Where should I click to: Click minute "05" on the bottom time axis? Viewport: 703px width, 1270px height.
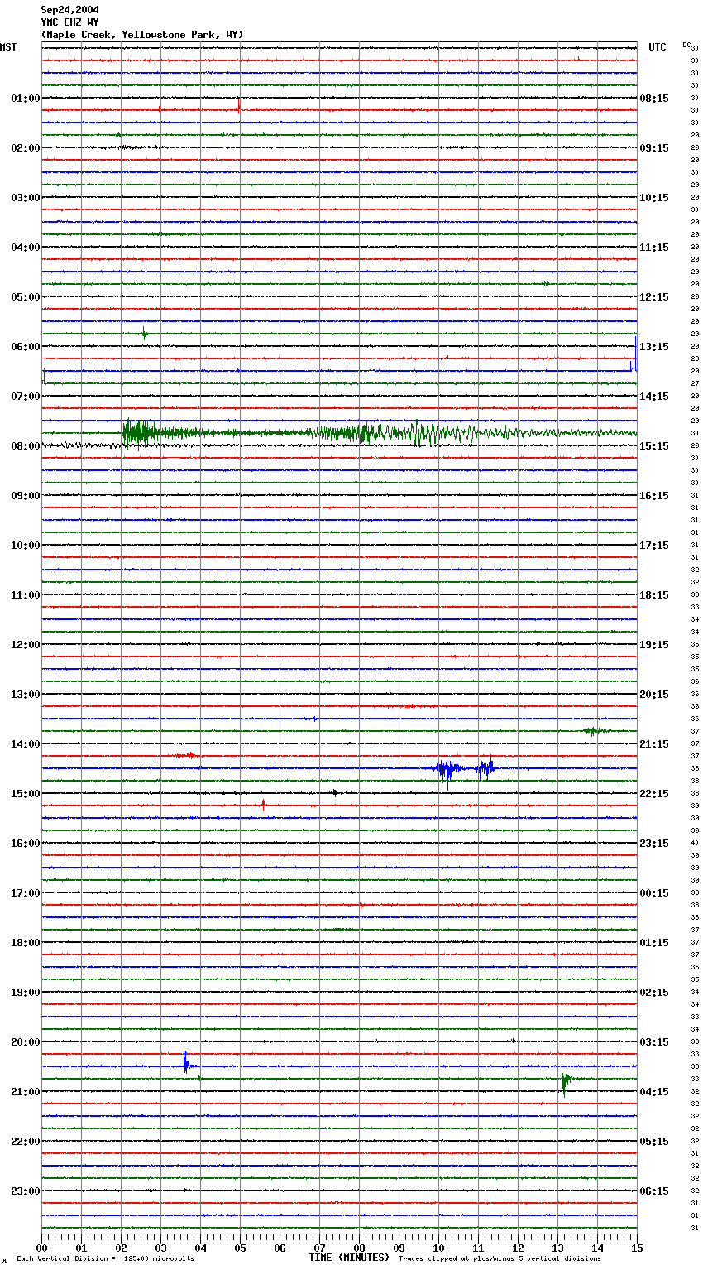[x=241, y=1248]
